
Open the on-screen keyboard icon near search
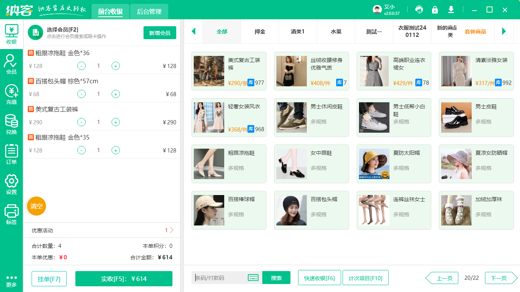pos(252,278)
